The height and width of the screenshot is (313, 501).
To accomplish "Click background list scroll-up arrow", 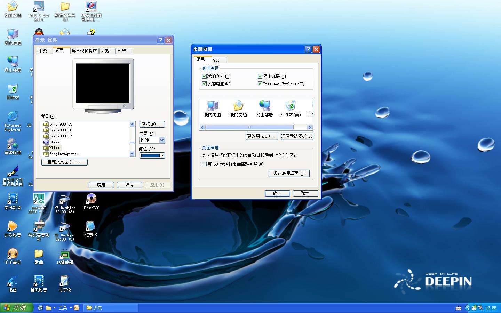I will (132, 124).
